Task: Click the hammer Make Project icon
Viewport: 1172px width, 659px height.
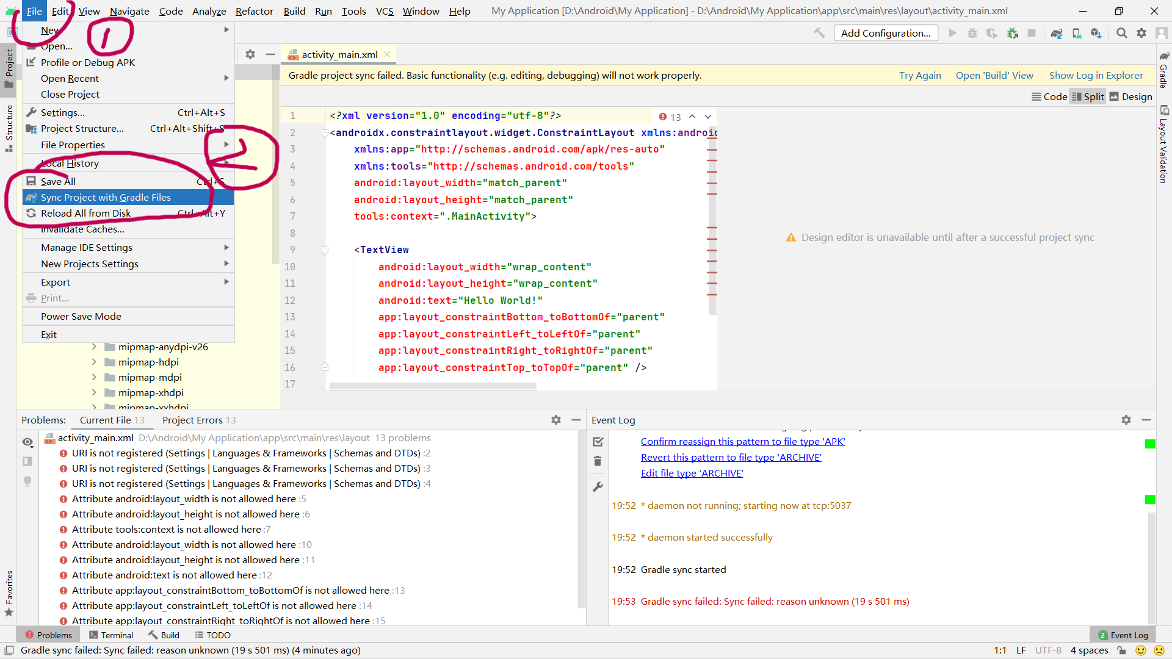Action: (x=819, y=33)
